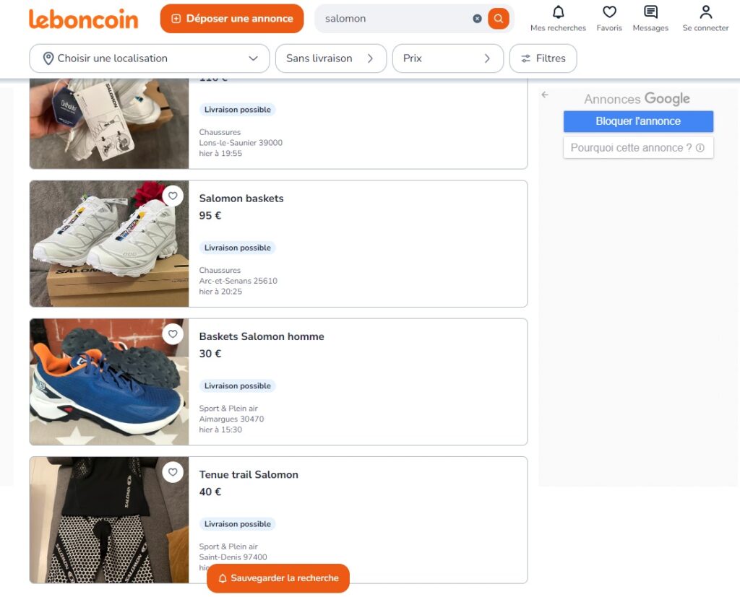The height and width of the screenshot is (597, 740).
Task: Click Déposer une annonce button
Action: tap(232, 19)
